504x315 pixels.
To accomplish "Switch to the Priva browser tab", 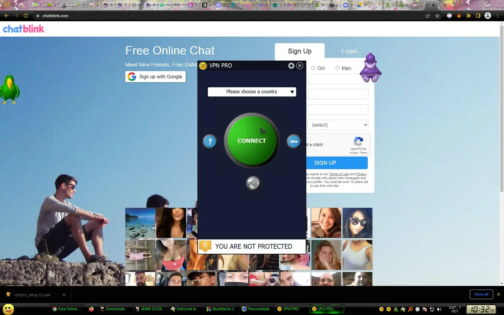I will pos(178,5).
